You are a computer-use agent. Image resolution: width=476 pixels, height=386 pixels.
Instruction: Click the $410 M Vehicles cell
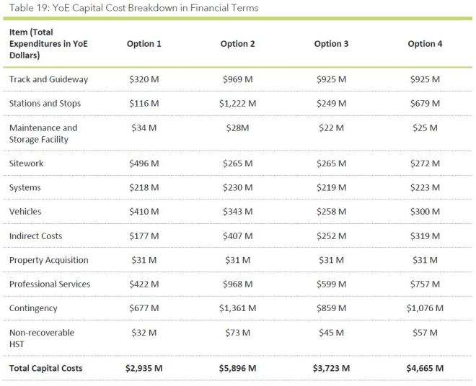click(144, 212)
